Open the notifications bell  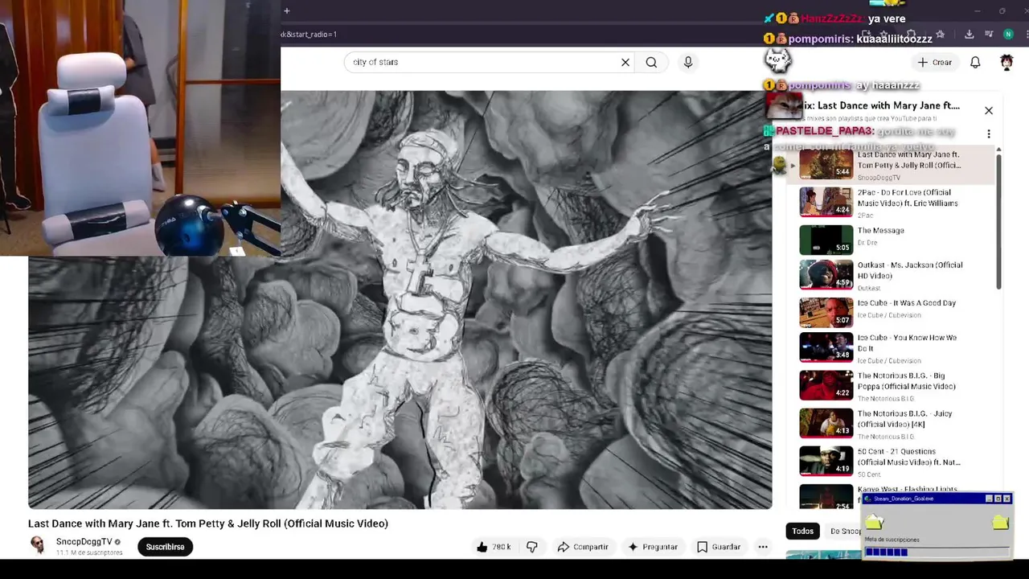975,62
